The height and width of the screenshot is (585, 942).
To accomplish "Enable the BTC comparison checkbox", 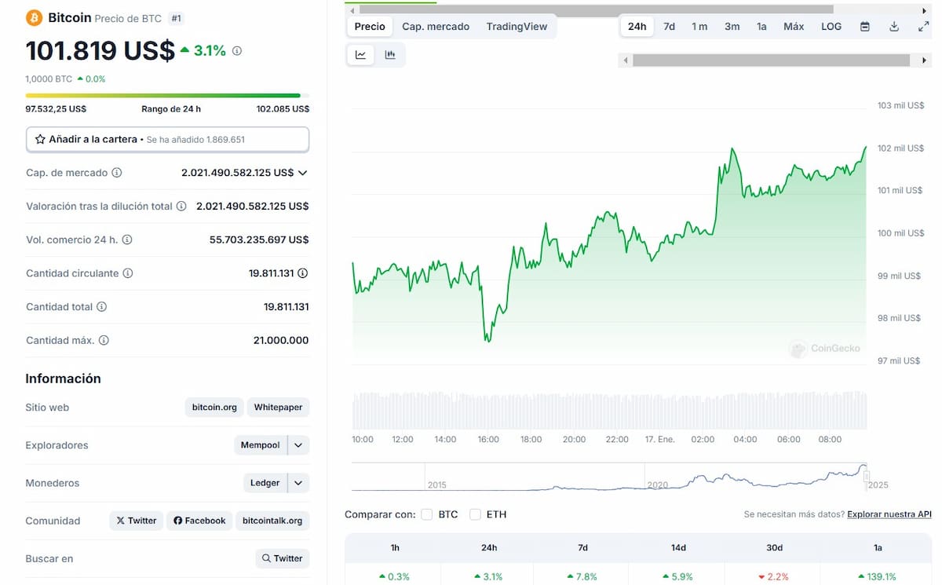I will pos(427,514).
